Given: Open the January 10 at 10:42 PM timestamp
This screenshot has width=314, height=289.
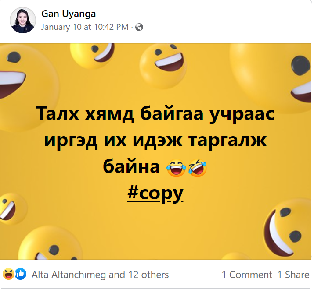Looking at the screenshot, I should click(x=85, y=27).
